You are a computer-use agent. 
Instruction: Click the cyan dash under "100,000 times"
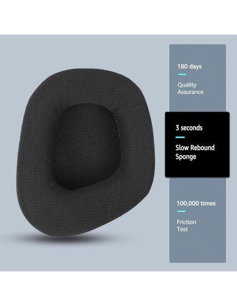[181, 211]
